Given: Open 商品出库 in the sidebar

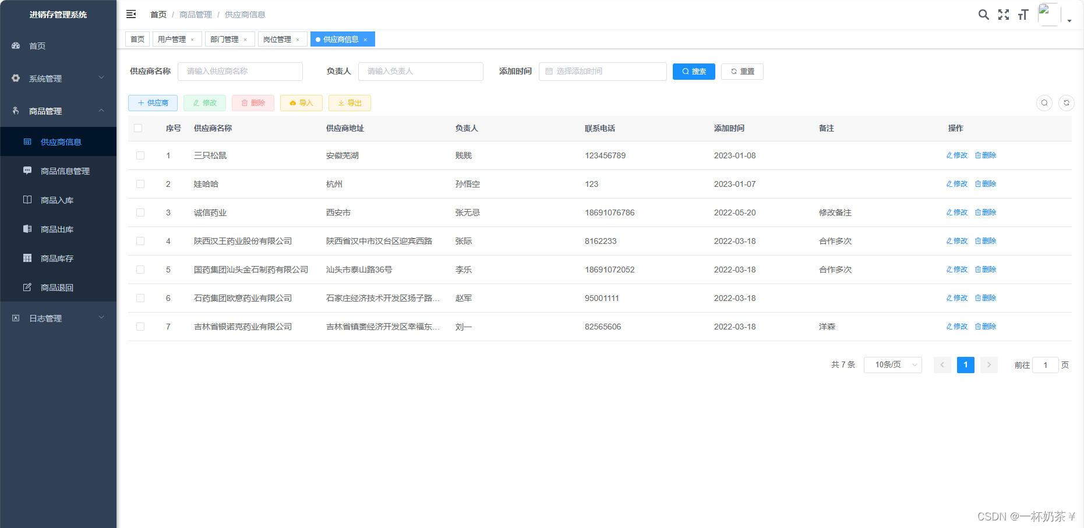Looking at the screenshot, I should (58, 229).
